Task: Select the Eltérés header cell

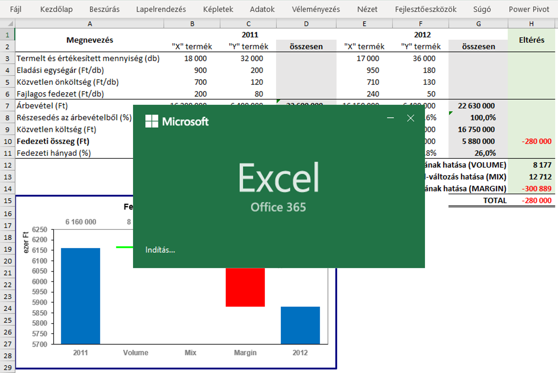Action: point(531,40)
